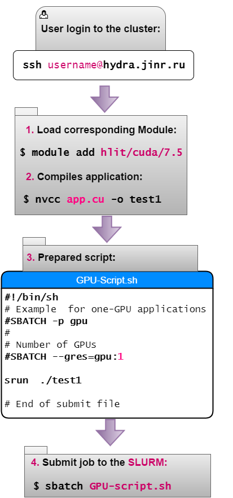Click the purple arrow below GPU-Script.sh code box
Screen dimensions: 233x498
[110, 433]
